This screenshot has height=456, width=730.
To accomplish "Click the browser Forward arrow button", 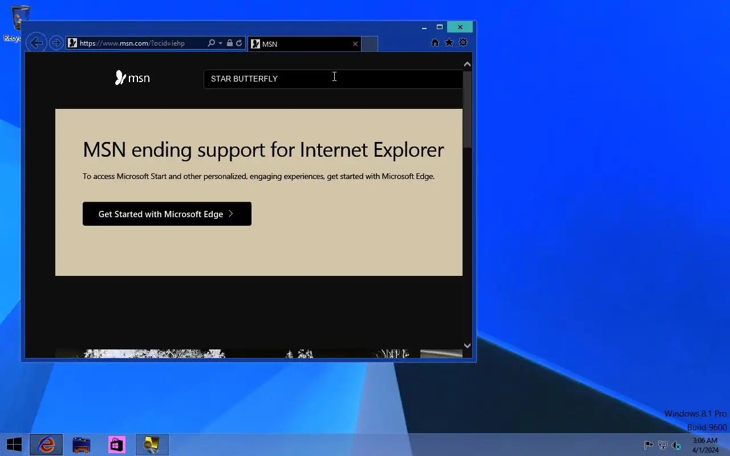I will tap(56, 43).
